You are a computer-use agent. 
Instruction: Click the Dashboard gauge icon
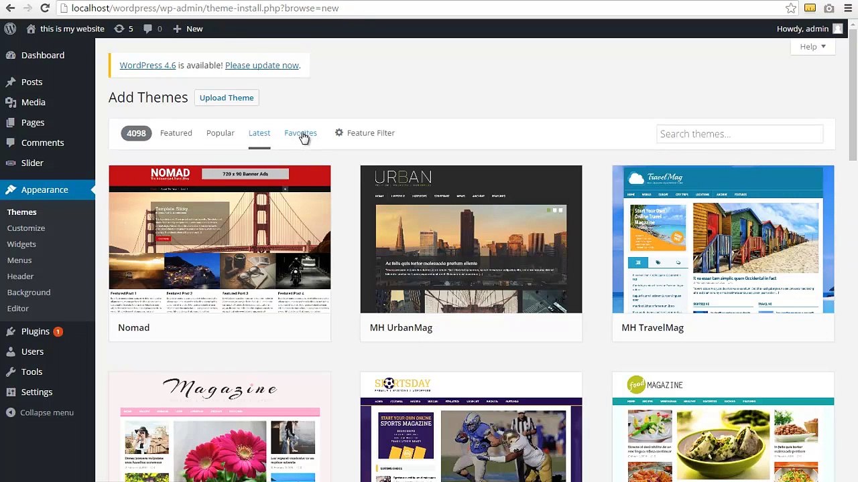[11, 56]
